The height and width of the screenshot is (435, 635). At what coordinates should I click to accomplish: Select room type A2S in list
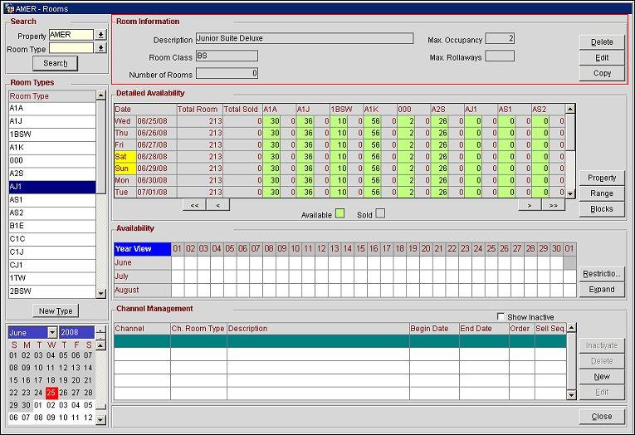pos(51,174)
